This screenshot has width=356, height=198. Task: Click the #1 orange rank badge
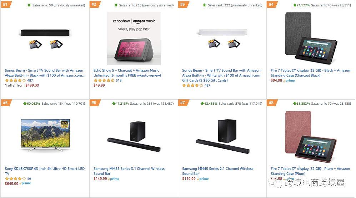point(5,4)
